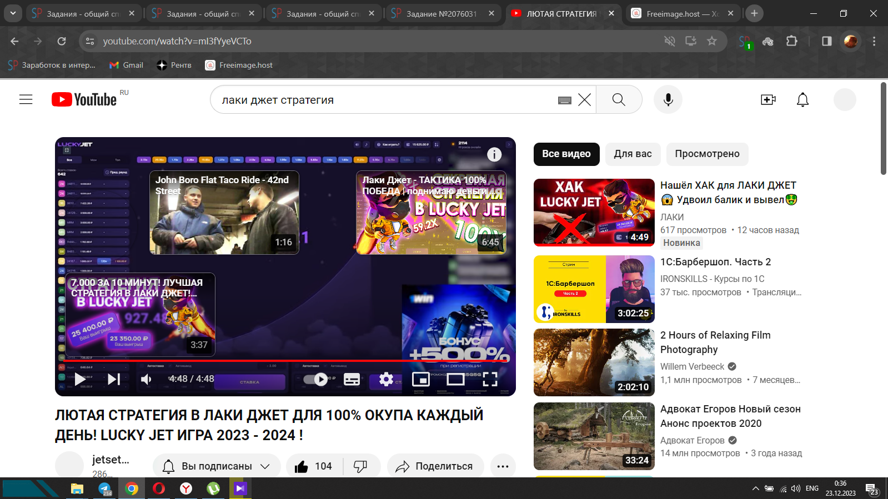Open Chrome three-dot menu

click(x=874, y=41)
